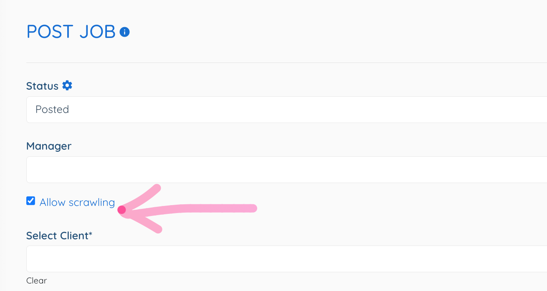Click the Clear link under Select Client
The width and height of the screenshot is (547, 291).
(36, 281)
